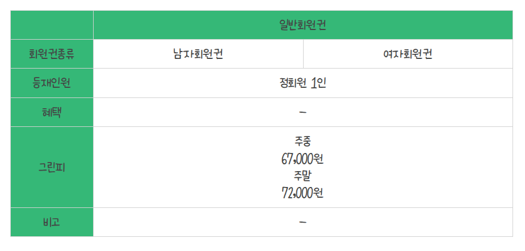Click blank space right of 정회원 1인 text
The height and width of the screenshot is (251, 525).
(418, 83)
